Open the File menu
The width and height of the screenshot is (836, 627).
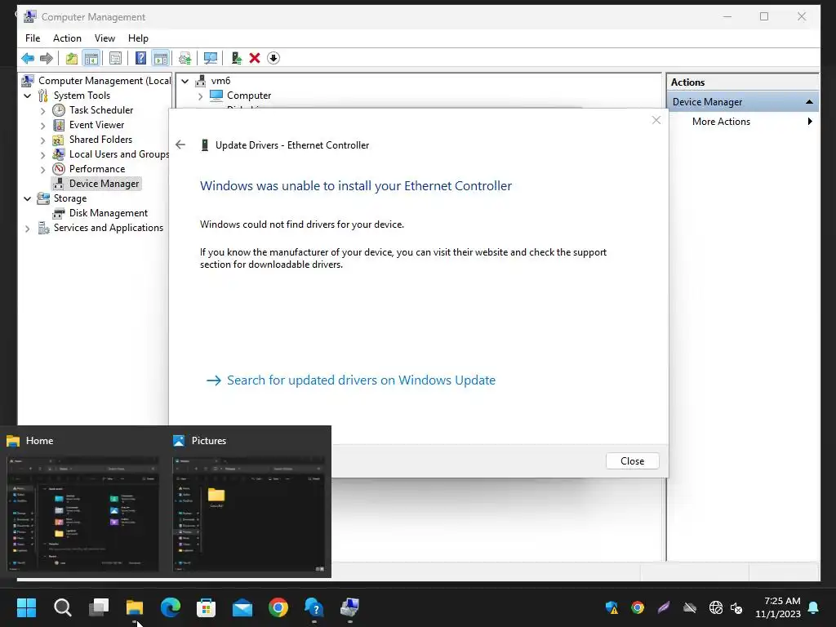click(33, 38)
